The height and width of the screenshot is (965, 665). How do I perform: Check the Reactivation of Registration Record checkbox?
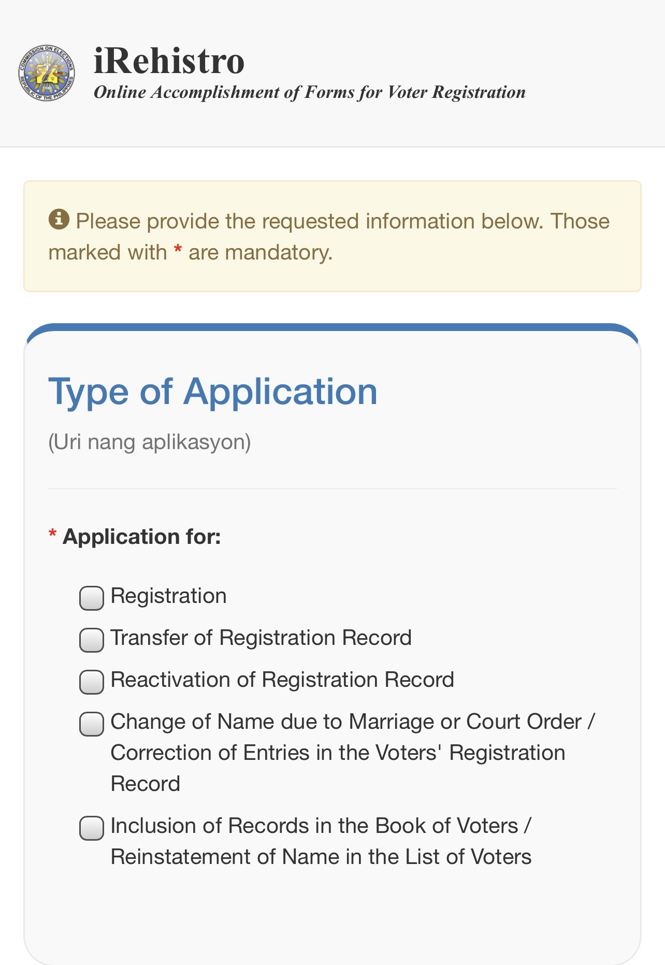pyautogui.click(x=92, y=682)
